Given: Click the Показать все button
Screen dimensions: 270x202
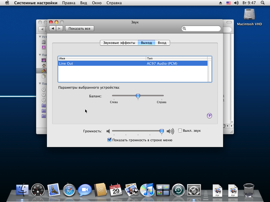Looking at the screenshot, I should pyautogui.click(x=79, y=28).
